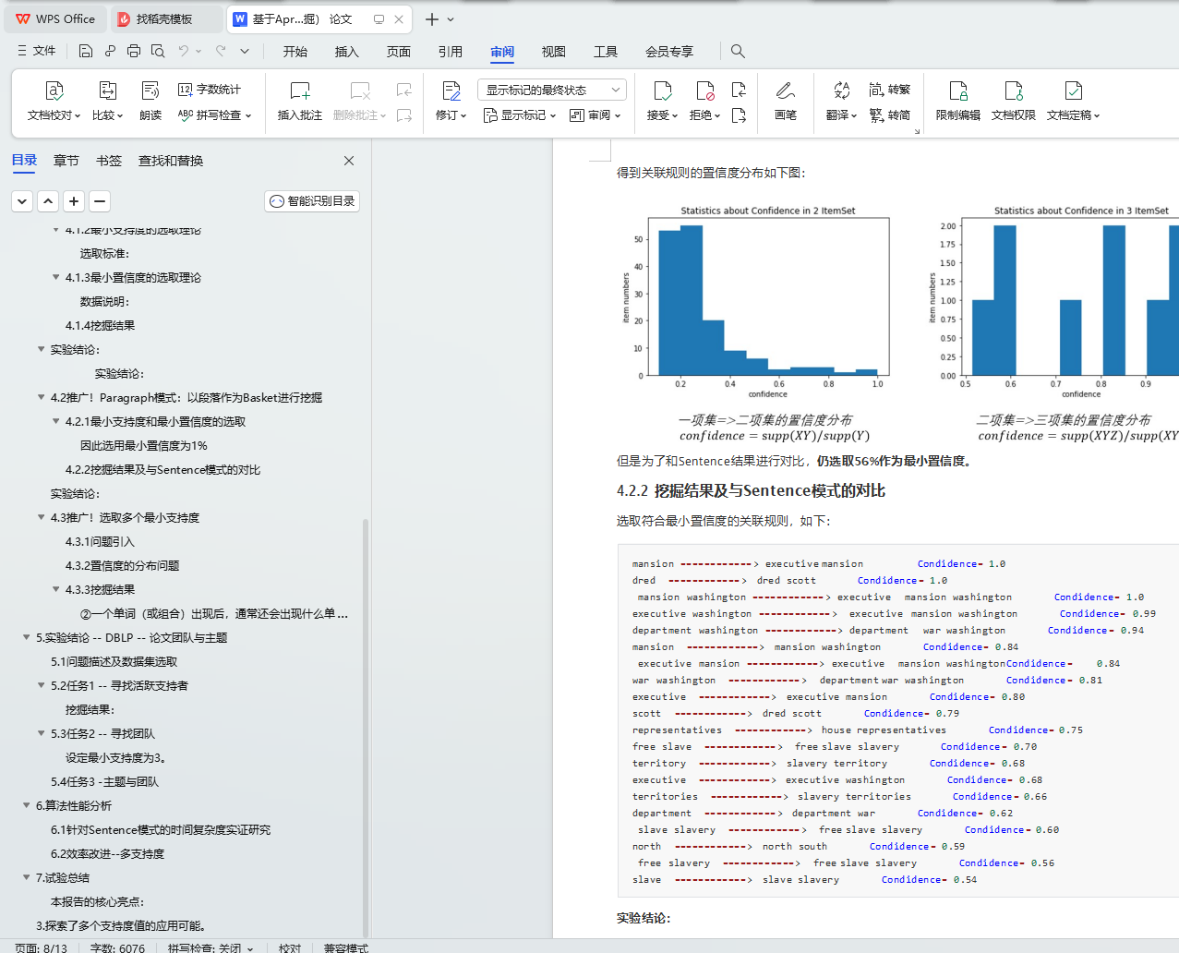Click the 删除批注 delete comment icon
Viewport: 1179px width, 953px height.
(360, 90)
